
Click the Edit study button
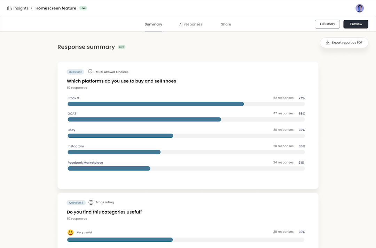(327, 24)
